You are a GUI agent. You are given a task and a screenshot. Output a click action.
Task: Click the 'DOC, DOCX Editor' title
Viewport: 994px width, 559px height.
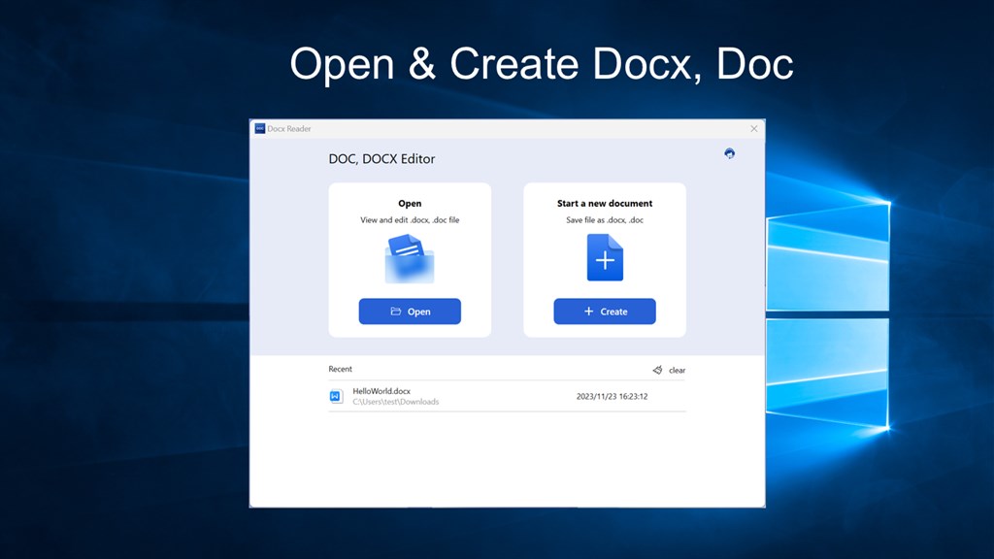click(381, 159)
